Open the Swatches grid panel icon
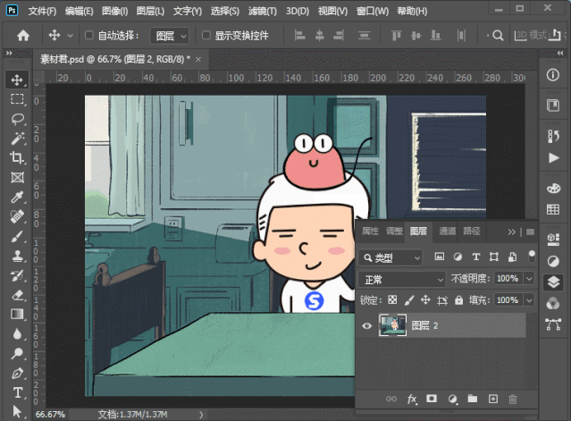The image size is (571, 421). 553,209
